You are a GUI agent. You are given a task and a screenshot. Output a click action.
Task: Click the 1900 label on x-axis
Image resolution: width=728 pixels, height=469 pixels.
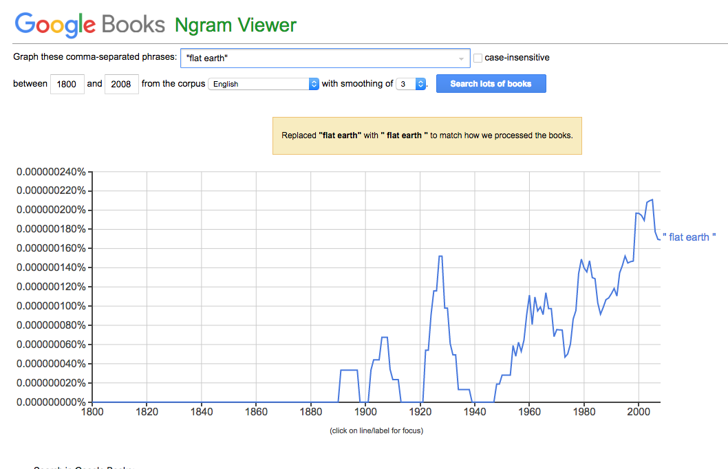(365, 411)
